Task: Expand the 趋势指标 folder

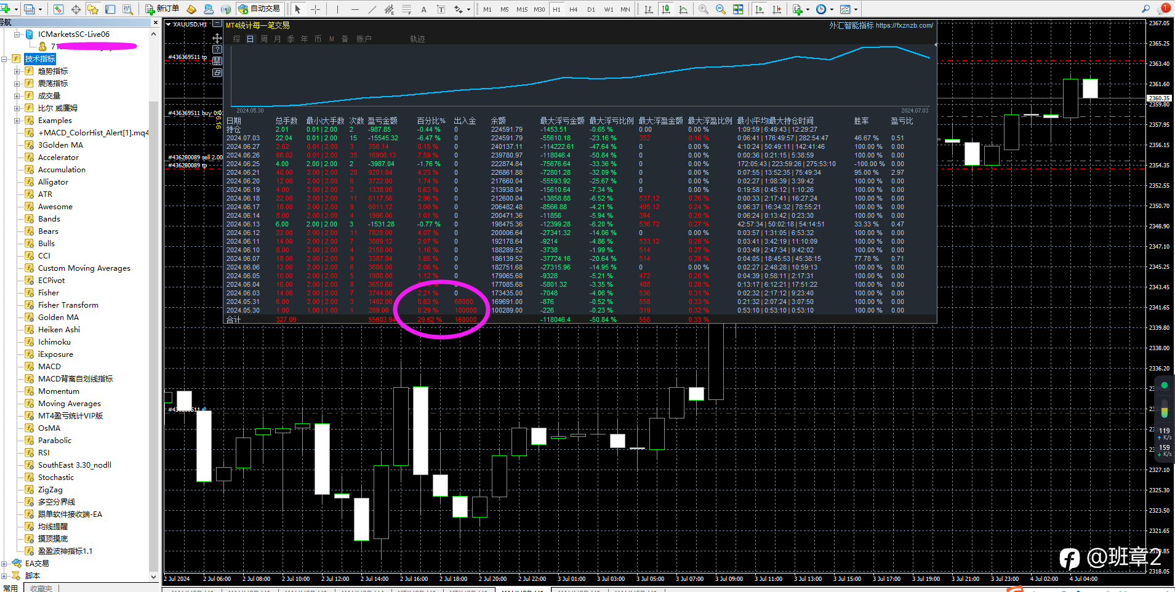Action: click(x=17, y=71)
